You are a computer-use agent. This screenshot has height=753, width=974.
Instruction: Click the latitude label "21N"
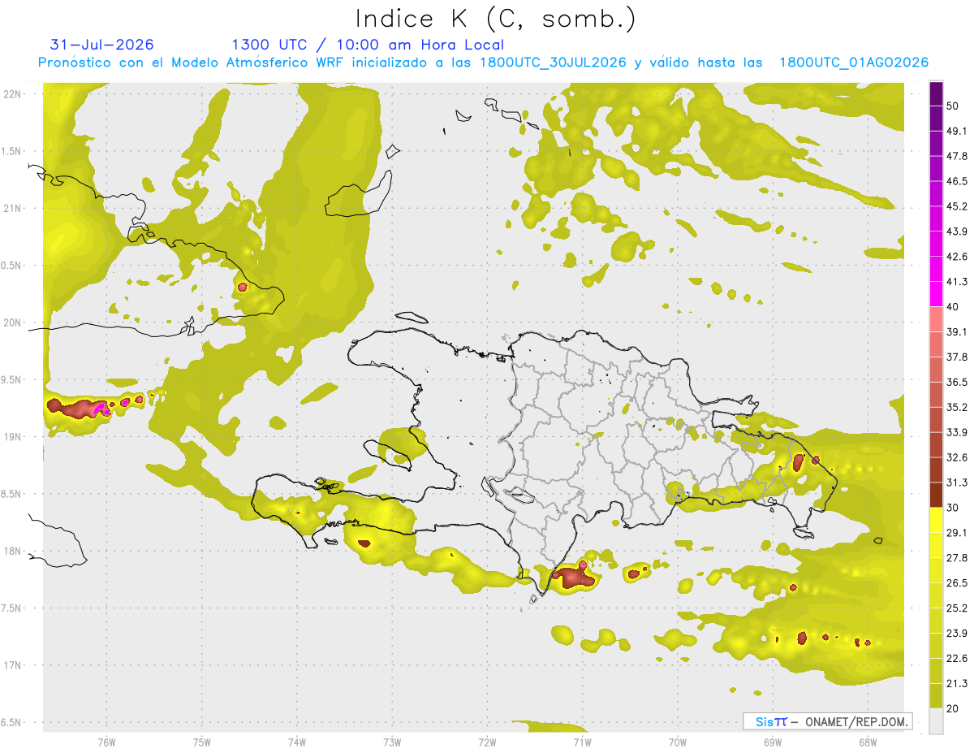point(12,208)
